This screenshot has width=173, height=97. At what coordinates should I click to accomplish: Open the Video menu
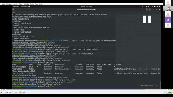click(21, 4)
